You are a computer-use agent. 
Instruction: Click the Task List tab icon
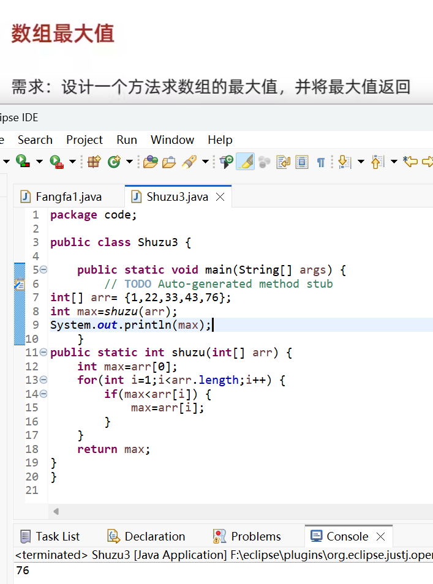(26, 536)
